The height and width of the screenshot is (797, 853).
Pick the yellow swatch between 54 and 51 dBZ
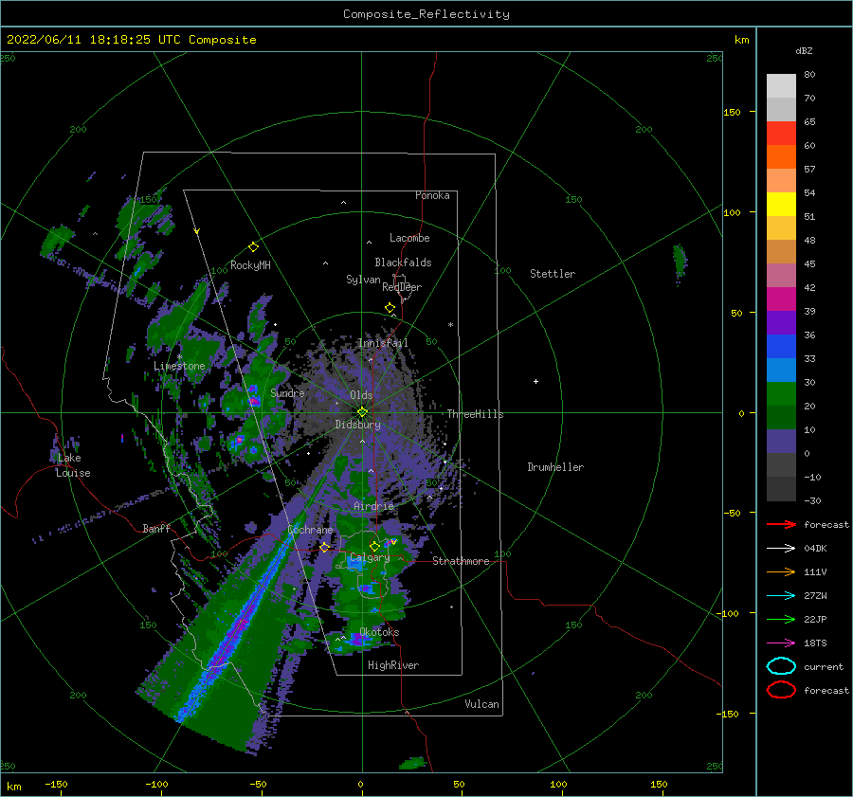[781, 205]
